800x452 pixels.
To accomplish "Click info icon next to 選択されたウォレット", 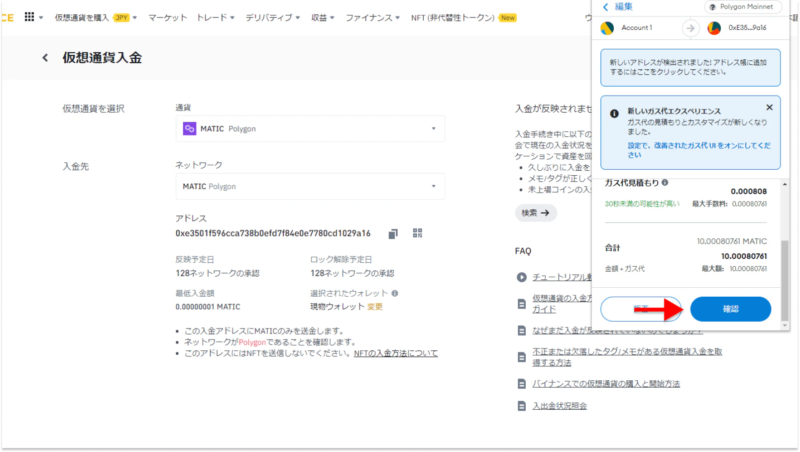I will (x=395, y=293).
